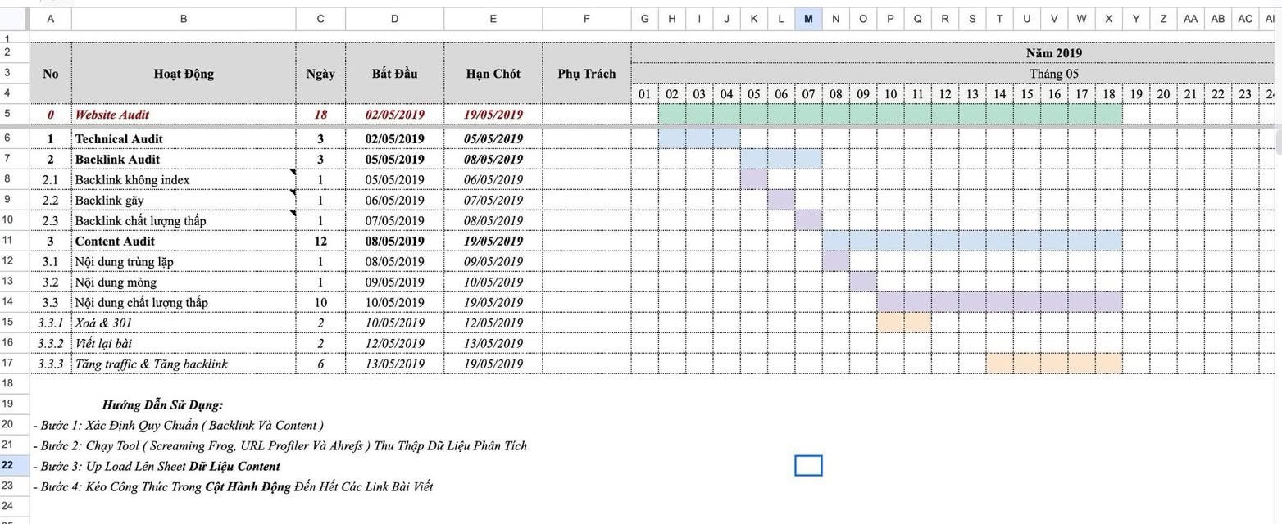Select the "Tháng 05" month header

click(x=1054, y=74)
